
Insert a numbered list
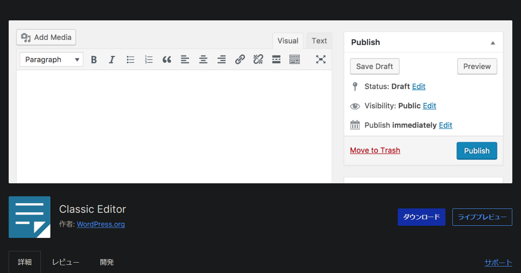coord(149,60)
